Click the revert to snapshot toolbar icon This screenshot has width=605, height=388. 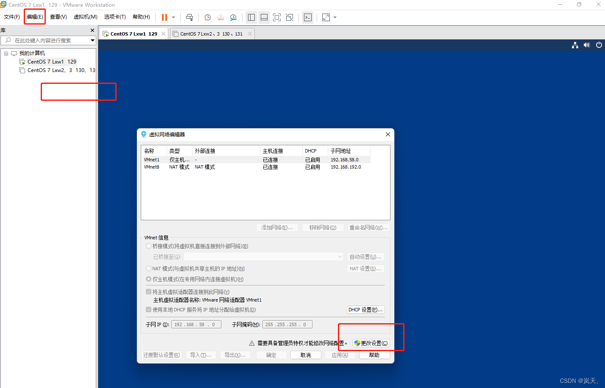pyautogui.click(x=220, y=17)
